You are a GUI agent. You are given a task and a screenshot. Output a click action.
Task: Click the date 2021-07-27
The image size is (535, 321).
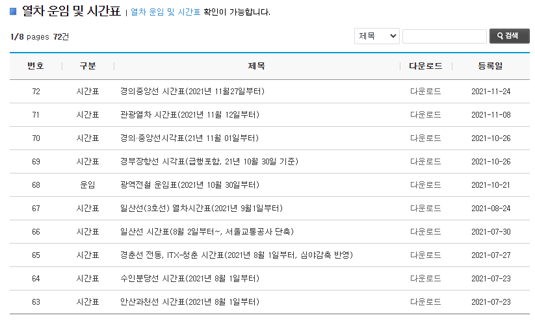click(491, 255)
